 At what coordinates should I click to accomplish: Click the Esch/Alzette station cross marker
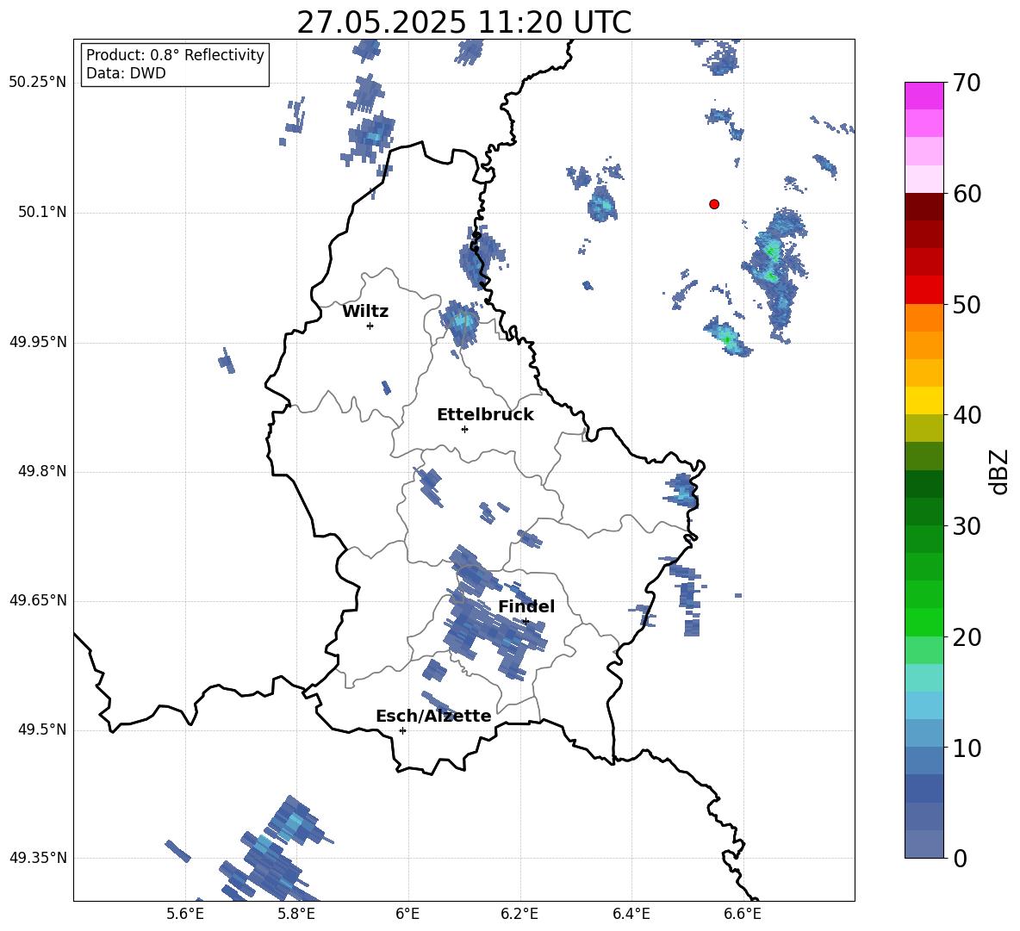click(402, 730)
